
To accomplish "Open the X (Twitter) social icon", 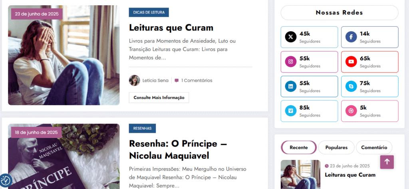I will pos(291,37).
